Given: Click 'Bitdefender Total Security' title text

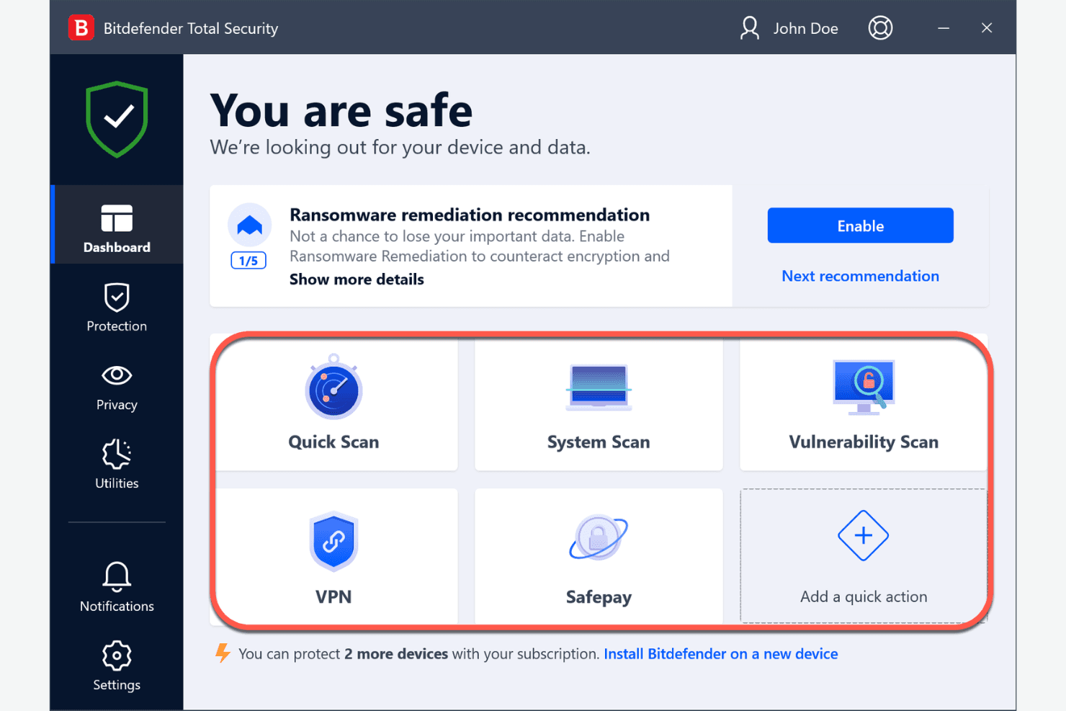Looking at the screenshot, I should tap(191, 29).
